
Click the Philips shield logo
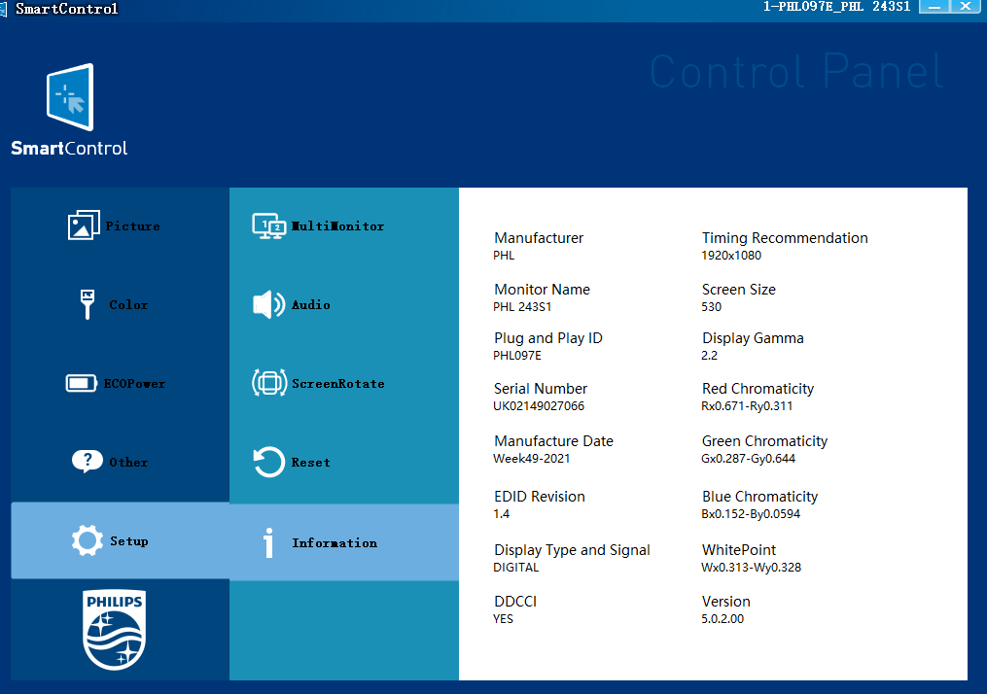[114, 629]
